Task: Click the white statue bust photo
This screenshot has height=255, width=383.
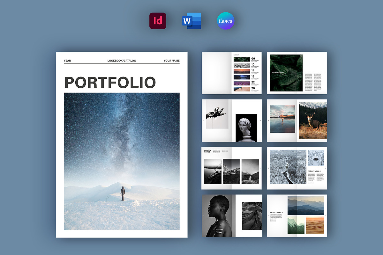Action: coord(246,127)
